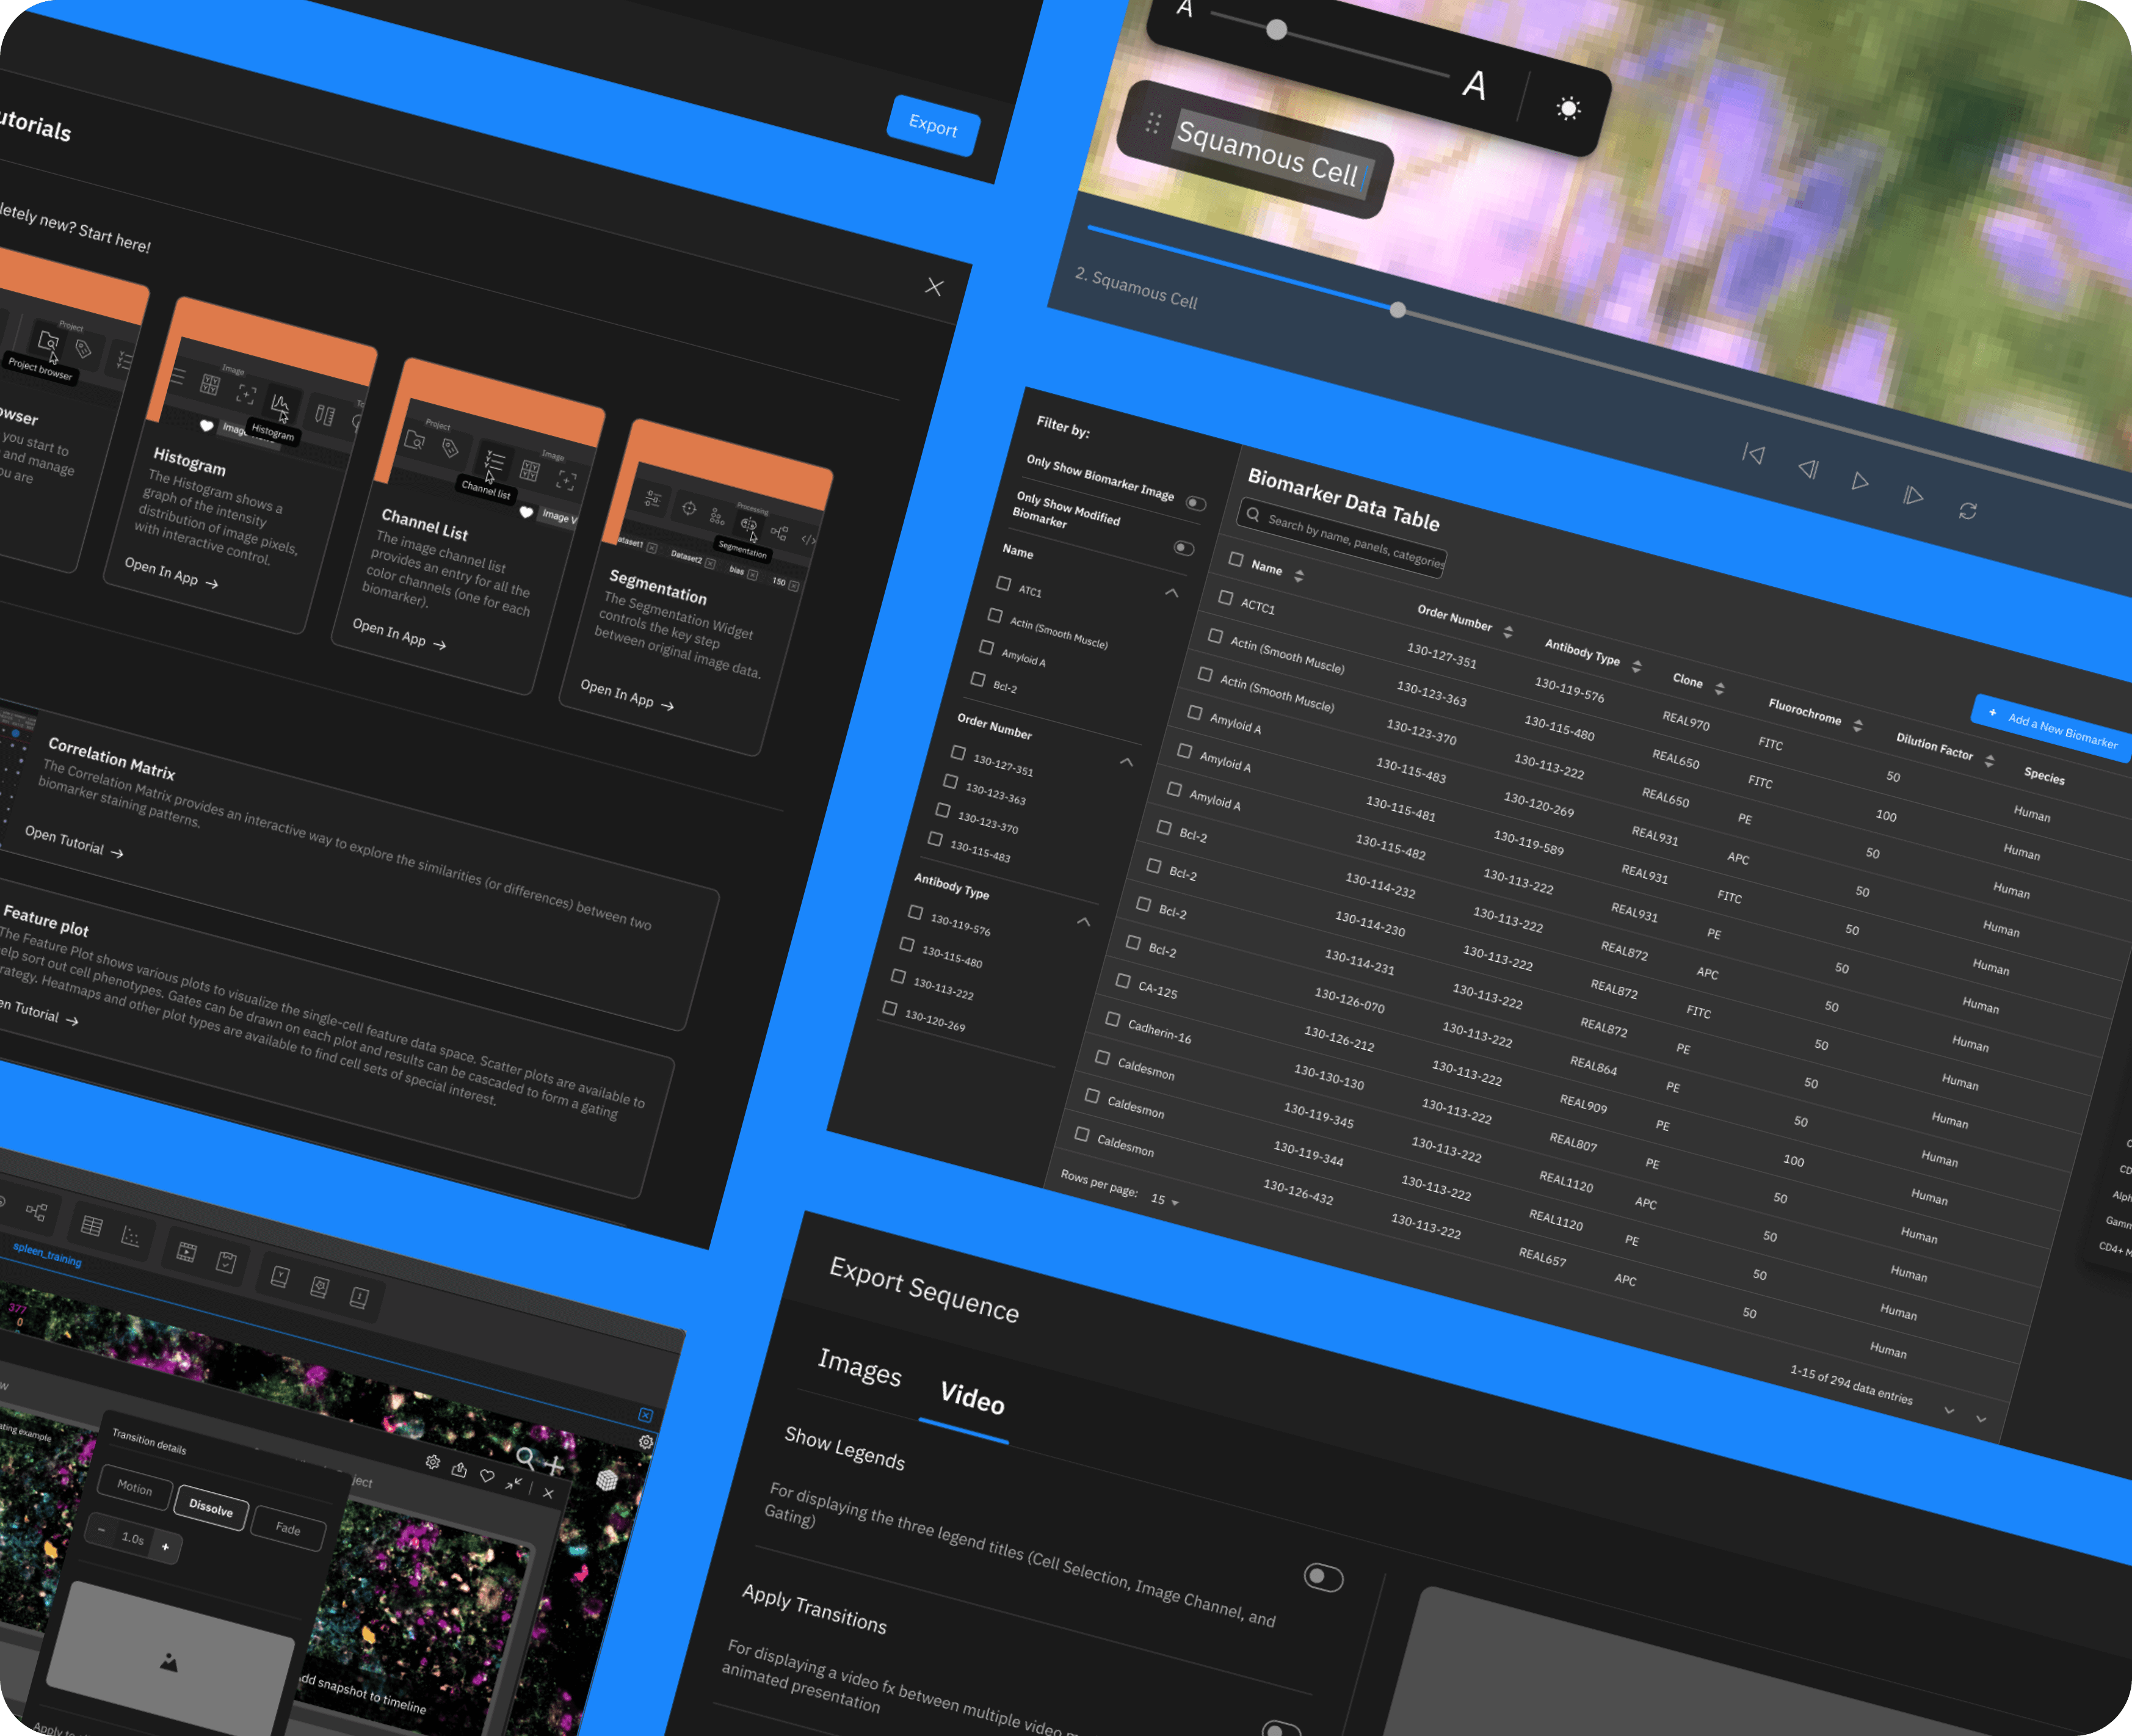Sort table by Name column
This screenshot has height=1736, width=2132.
point(1298,576)
